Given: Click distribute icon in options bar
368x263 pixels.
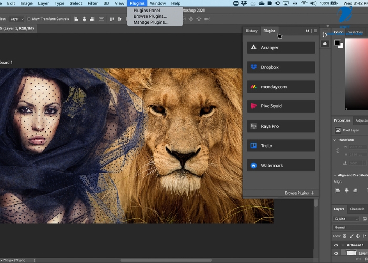Looking at the screenshot, I should 101,19.
